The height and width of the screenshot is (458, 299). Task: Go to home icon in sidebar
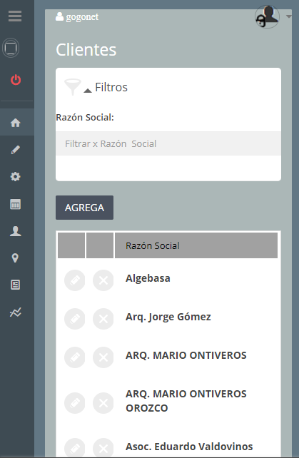click(x=16, y=123)
